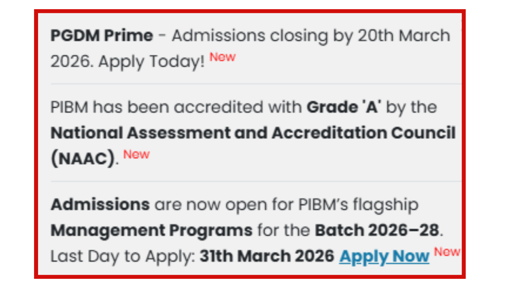Click the Apply Now link
Image resolution: width=513 pixels, height=288 pixels.
point(384,256)
